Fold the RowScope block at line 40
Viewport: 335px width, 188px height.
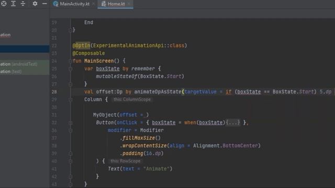(71, 161)
